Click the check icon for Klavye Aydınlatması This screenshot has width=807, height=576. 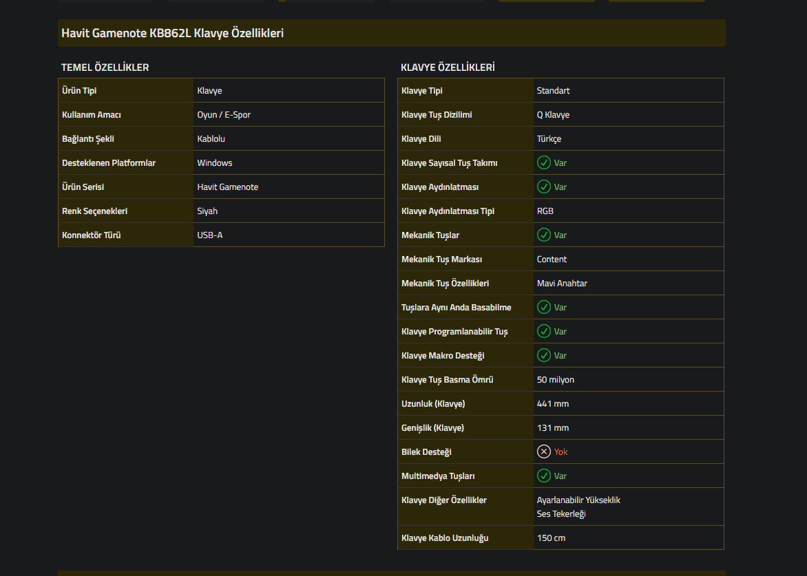click(x=543, y=186)
